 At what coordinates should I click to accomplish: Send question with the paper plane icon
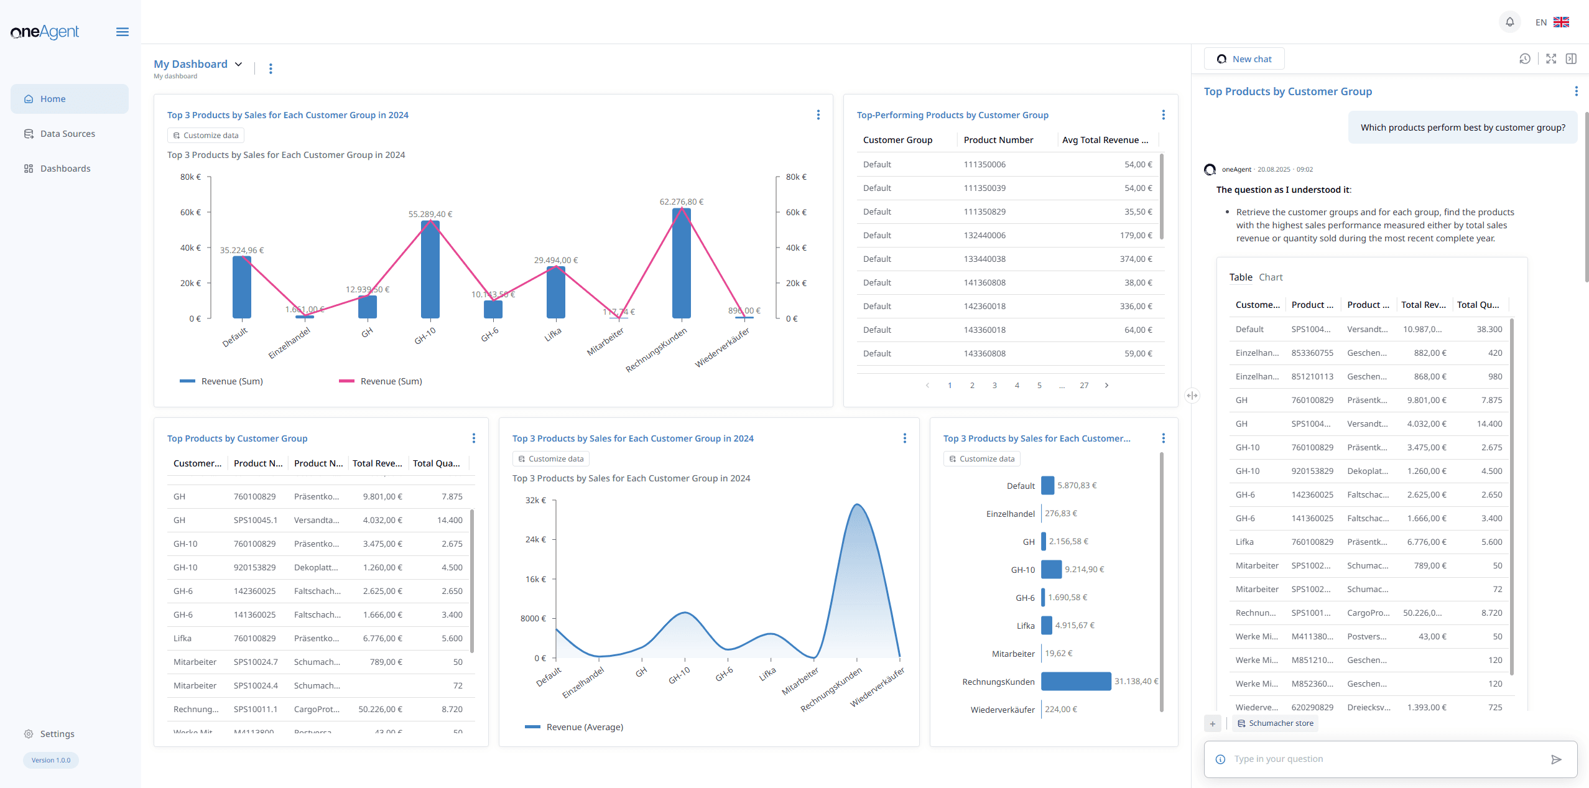pyautogui.click(x=1556, y=759)
